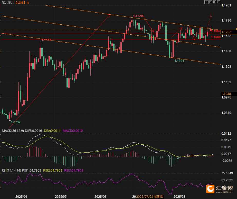This screenshot has width=237, height=199.
Task: Click the shift-chart-right arrow icon
Action: click(x=219, y=2)
